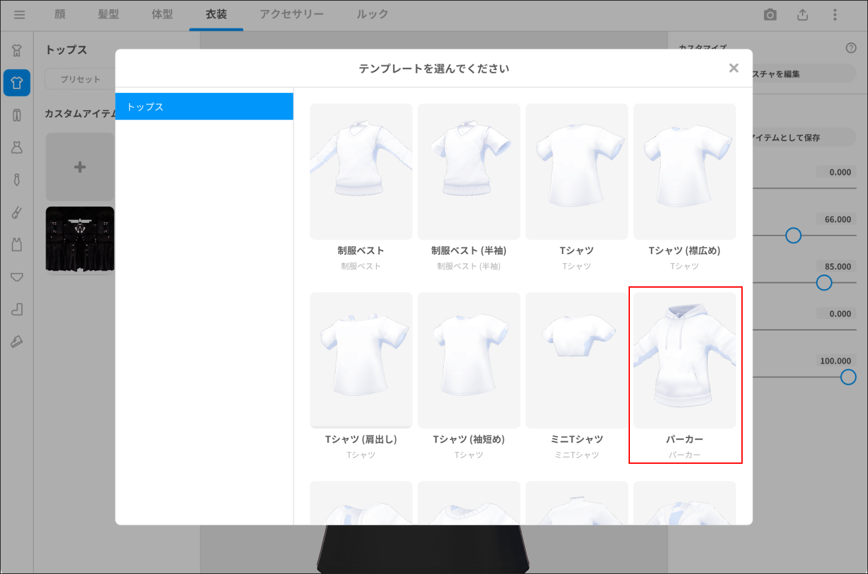The image size is (868, 574).
Task: Switch to the 衣装 tab
Action: (216, 15)
